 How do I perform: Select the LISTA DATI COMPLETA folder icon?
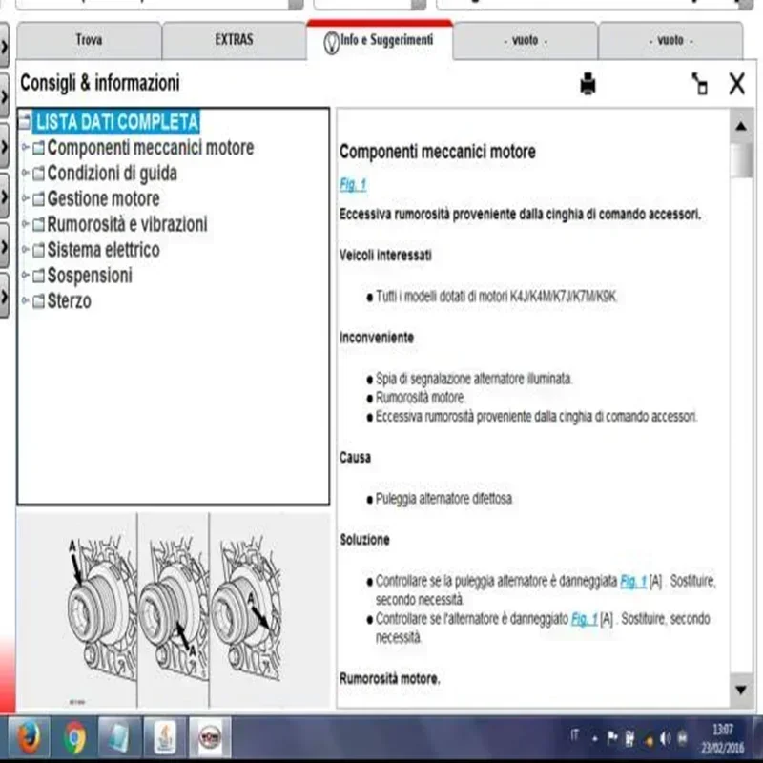click(x=25, y=122)
